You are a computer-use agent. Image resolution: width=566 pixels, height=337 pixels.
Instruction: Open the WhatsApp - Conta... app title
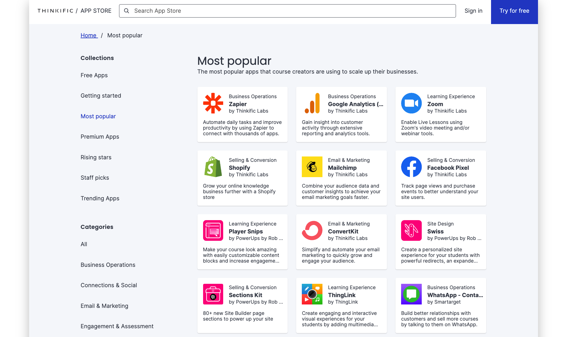tap(455, 295)
